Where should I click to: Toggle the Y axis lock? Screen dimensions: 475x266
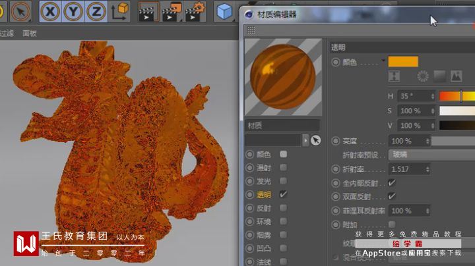tap(73, 11)
